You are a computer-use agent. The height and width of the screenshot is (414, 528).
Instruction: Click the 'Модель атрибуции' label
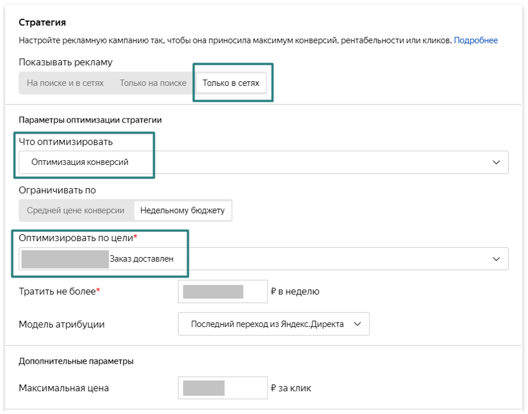[x=62, y=324]
